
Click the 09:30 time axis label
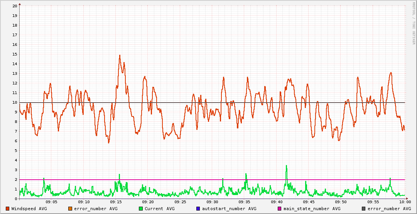click(212, 202)
